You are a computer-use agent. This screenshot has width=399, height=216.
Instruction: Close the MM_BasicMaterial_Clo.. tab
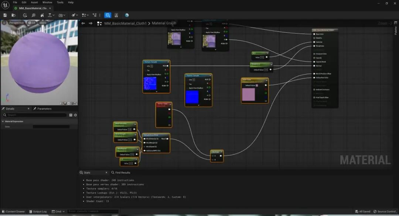(50, 8)
